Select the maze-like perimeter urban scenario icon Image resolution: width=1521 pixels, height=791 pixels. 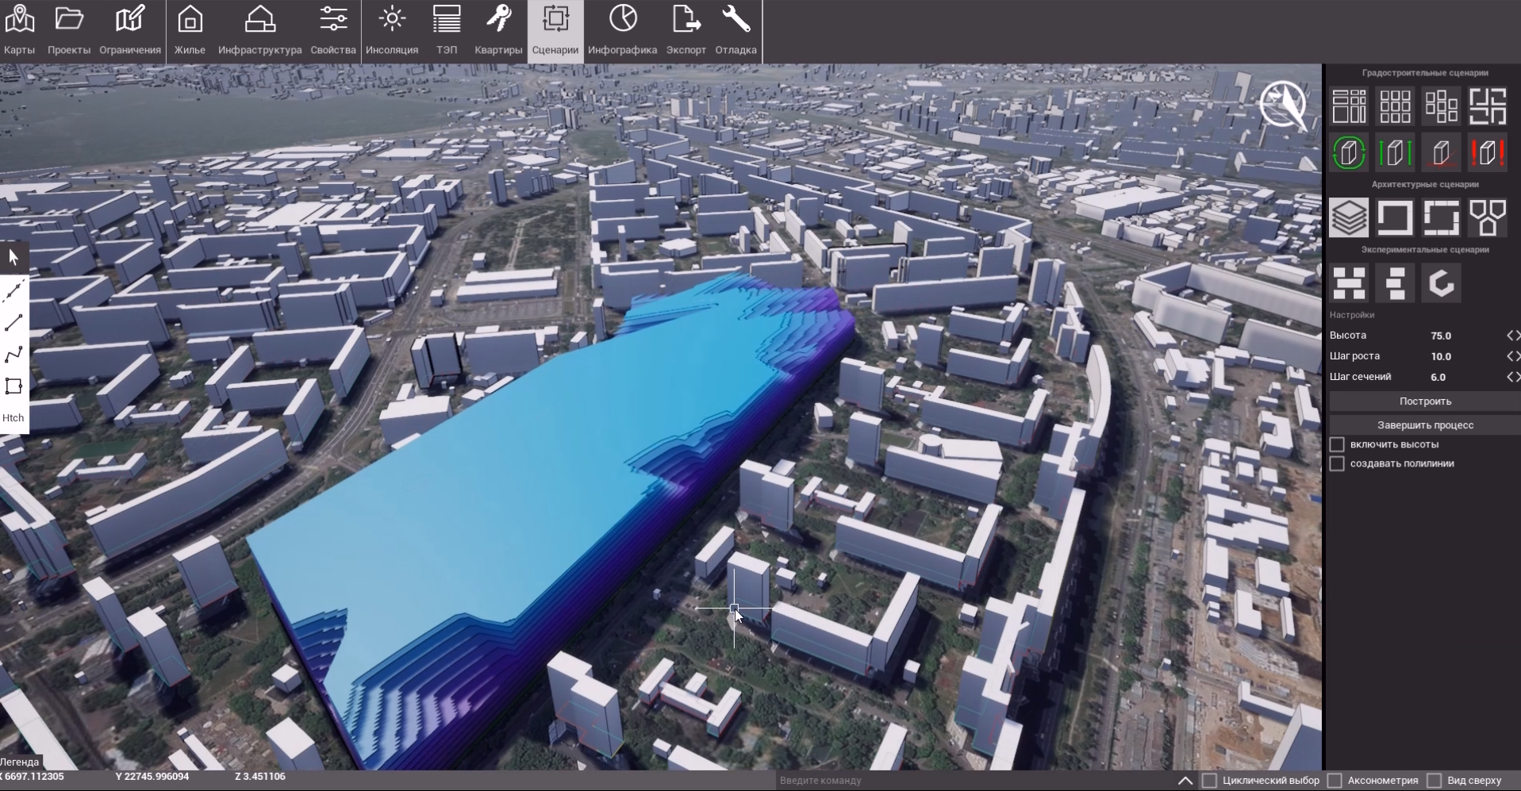point(1488,106)
